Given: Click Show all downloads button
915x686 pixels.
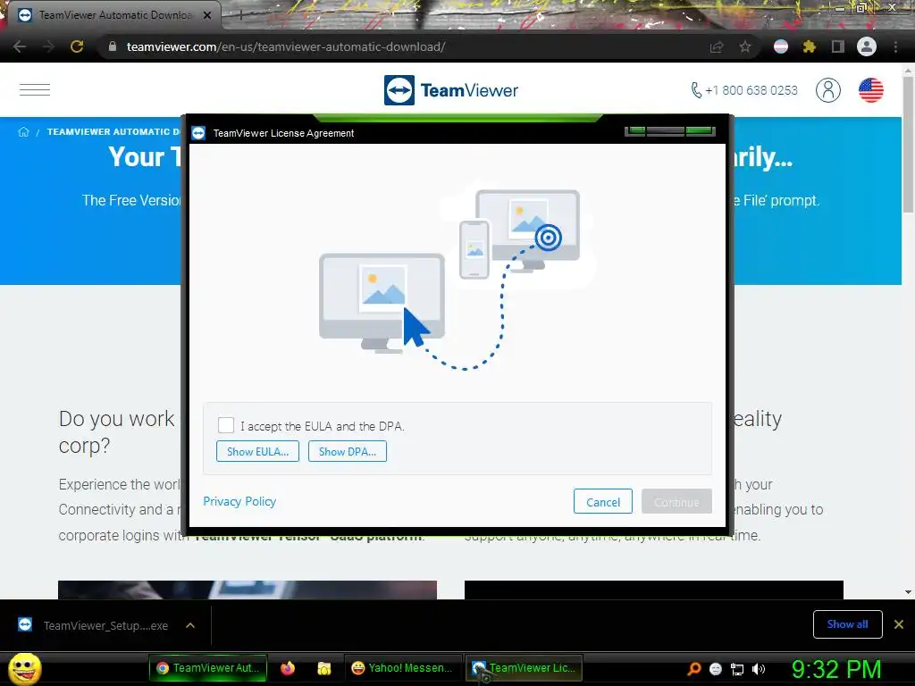Looking at the screenshot, I should (x=847, y=624).
